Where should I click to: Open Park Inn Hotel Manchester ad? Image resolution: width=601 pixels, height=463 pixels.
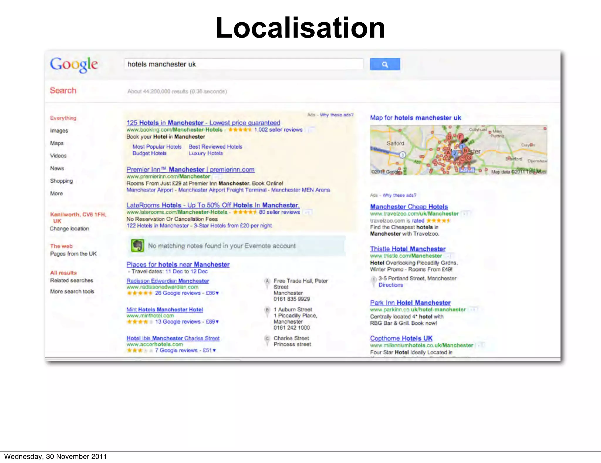tap(410, 303)
